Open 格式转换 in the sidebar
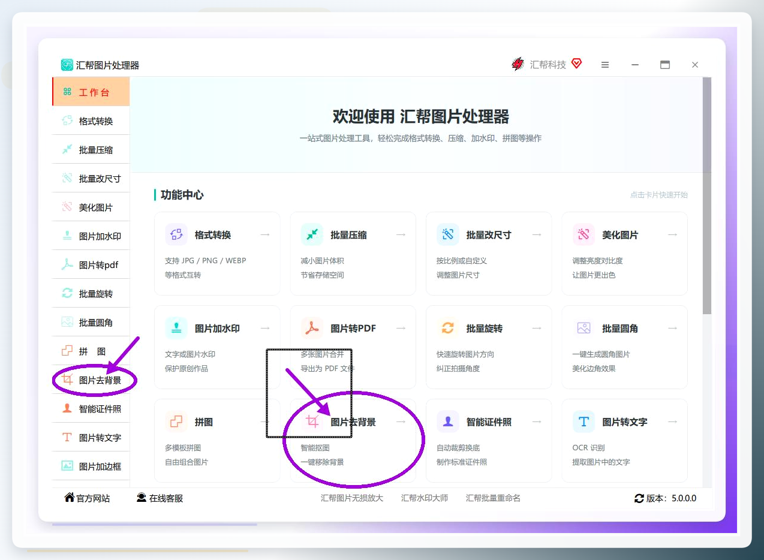The width and height of the screenshot is (764, 560). 91,121
